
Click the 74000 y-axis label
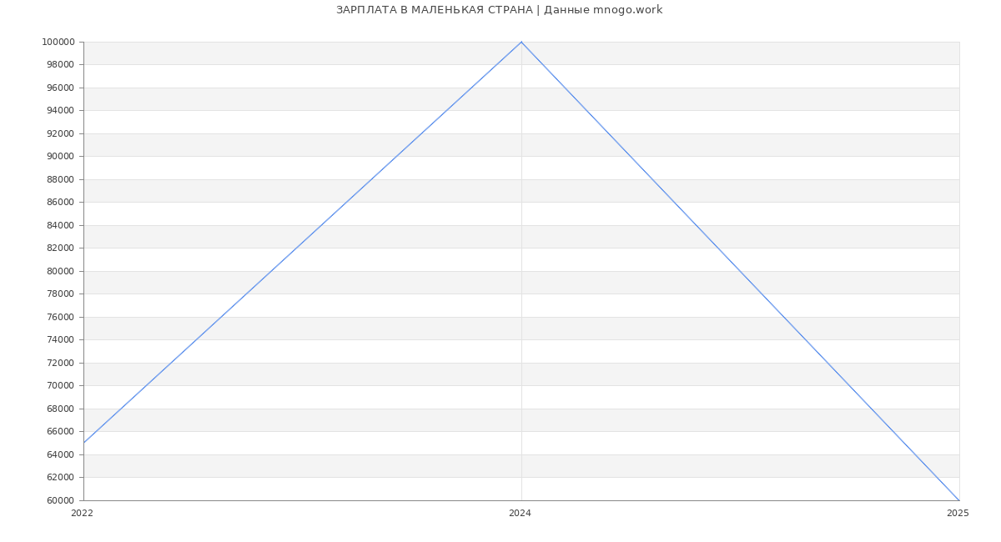[60, 340]
